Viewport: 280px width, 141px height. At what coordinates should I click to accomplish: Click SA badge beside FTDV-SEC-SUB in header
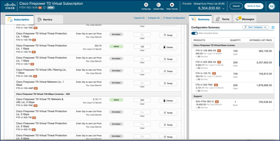(x=40, y=8)
